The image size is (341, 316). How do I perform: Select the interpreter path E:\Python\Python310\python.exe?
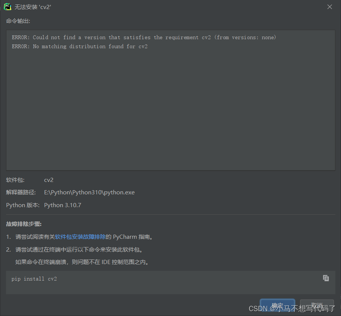click(x=89, y=192)
